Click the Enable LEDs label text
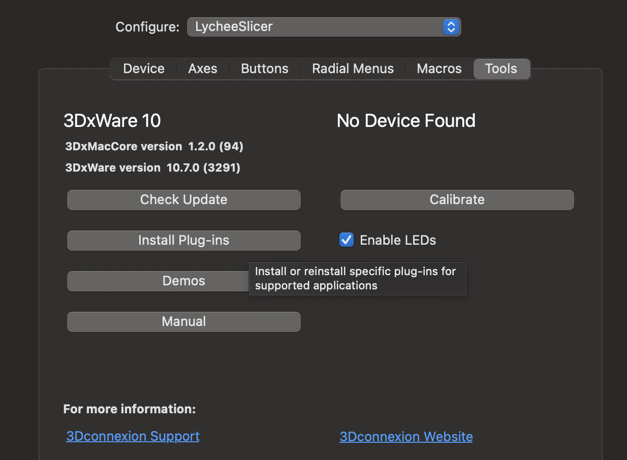The width and height of the screenshot is (627, 460). [398, 240]
